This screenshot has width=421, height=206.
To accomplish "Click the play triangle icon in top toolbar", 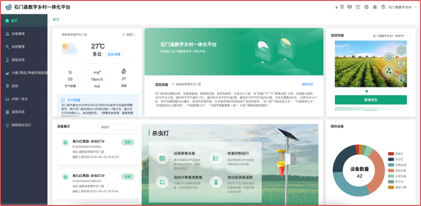I will (x=337, y=8).
